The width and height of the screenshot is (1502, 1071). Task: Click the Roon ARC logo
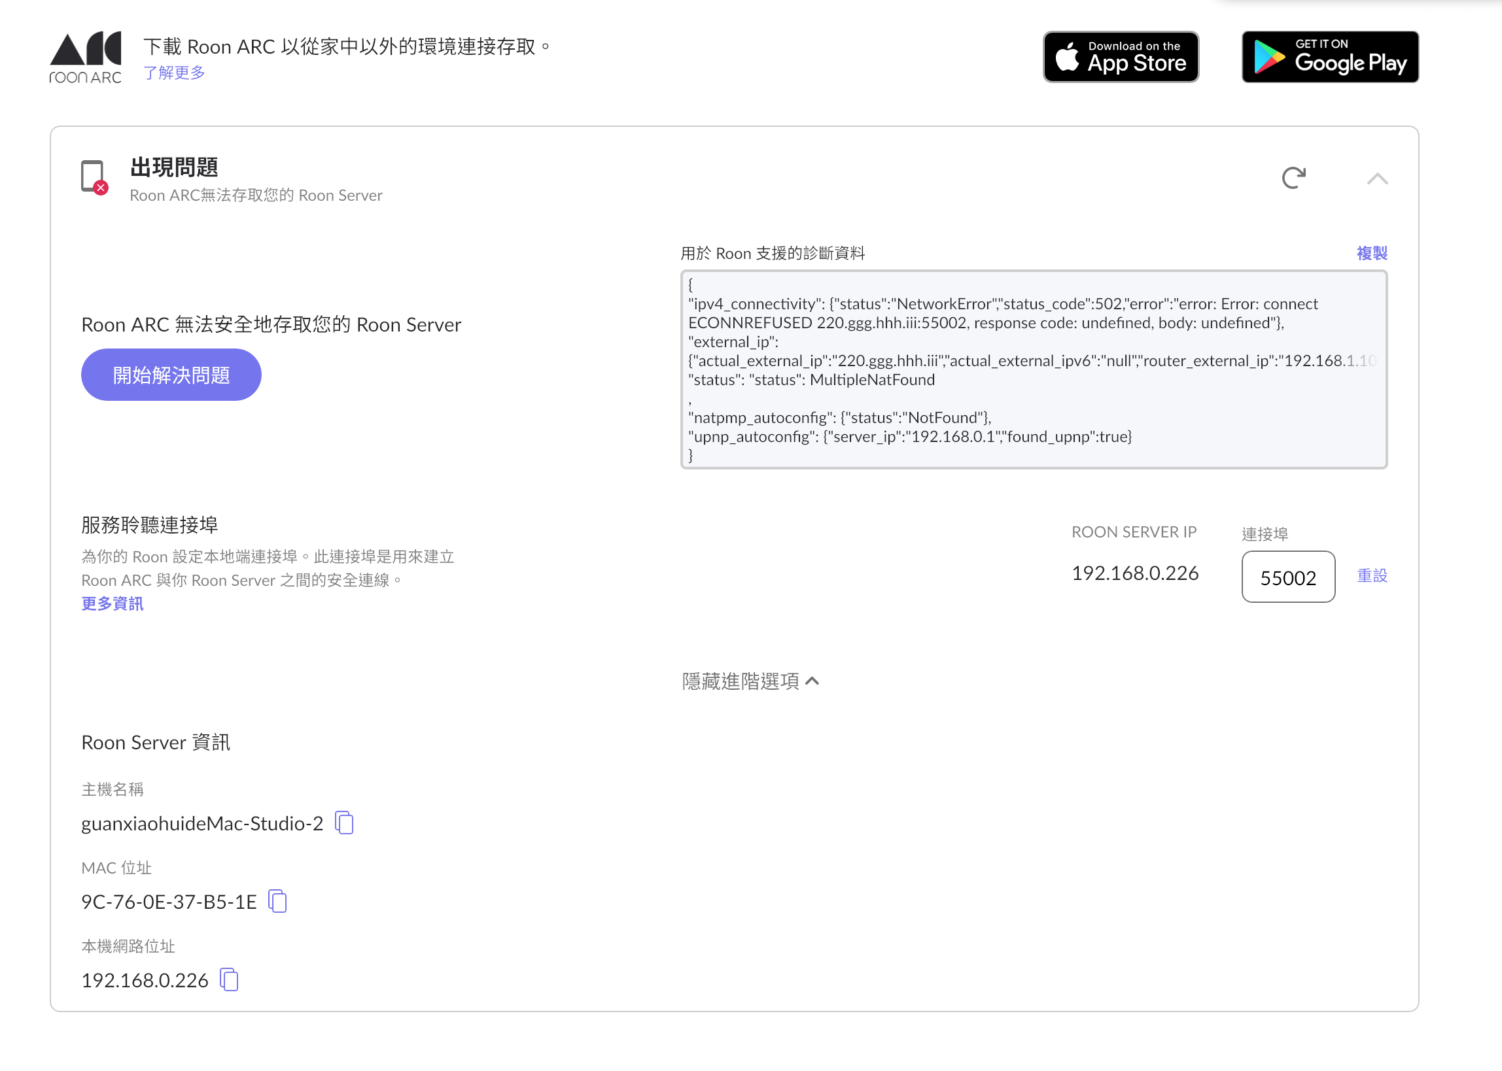pos(85,58)
